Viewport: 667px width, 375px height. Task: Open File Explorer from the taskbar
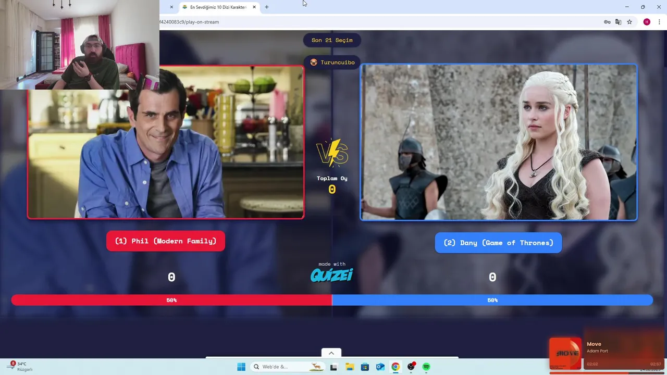pos(349,367)
